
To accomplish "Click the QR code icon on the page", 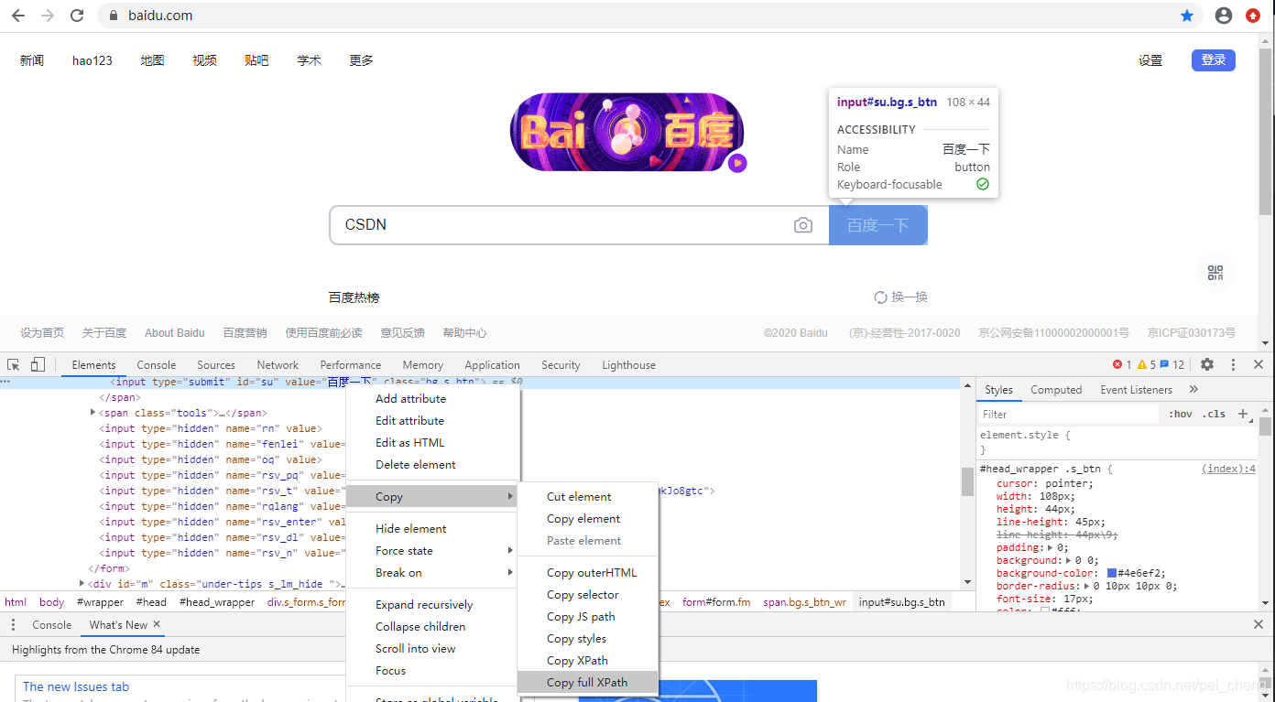I will tap(1215, 272).
